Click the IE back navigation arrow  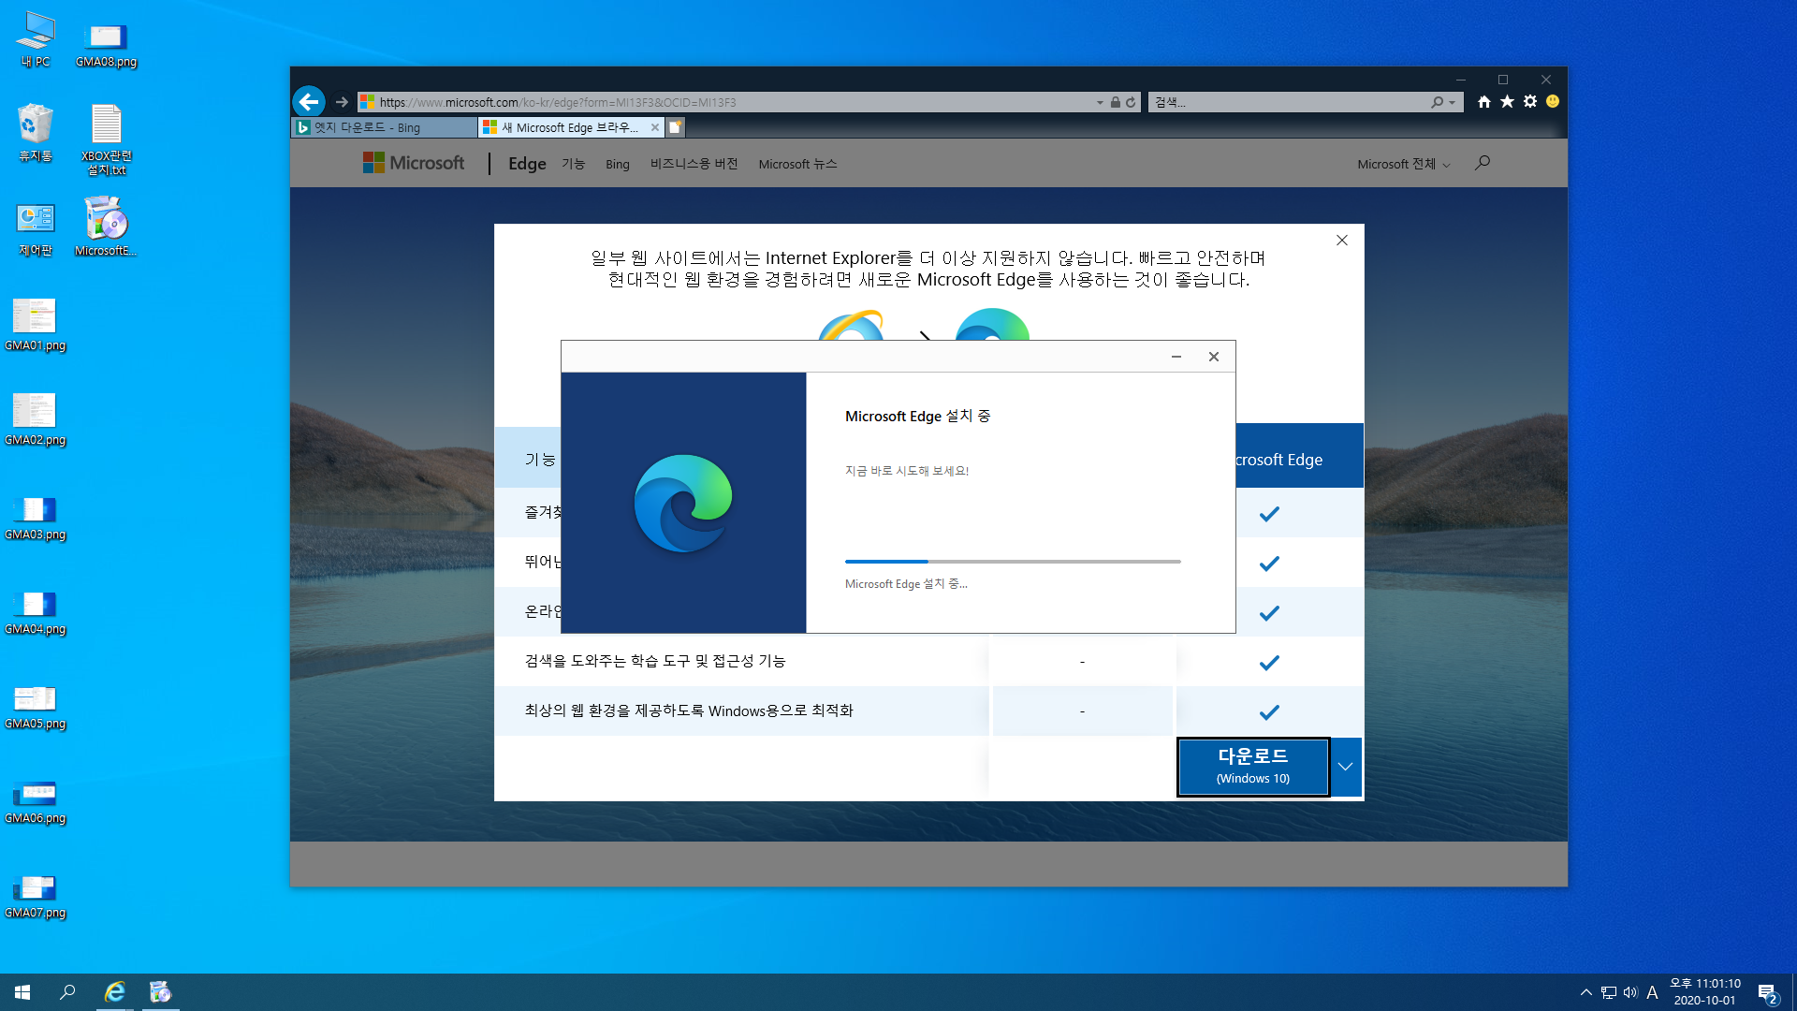click(309, 102)
